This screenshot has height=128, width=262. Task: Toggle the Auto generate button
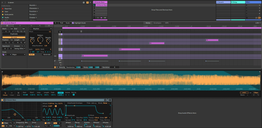point(32,55)
